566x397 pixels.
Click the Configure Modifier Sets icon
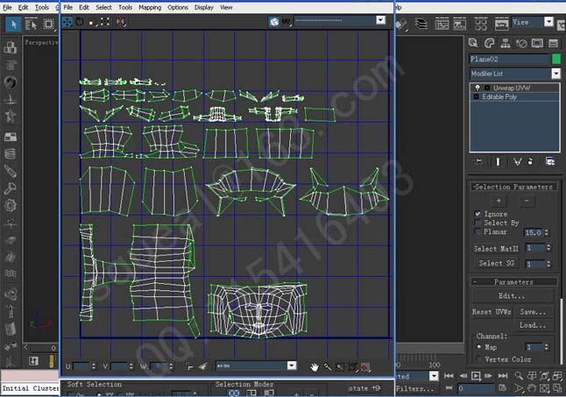(550, 161)
